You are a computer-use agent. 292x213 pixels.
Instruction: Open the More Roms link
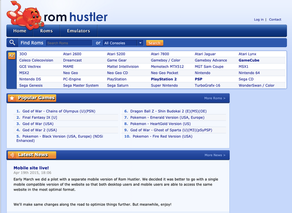[215, 98]
